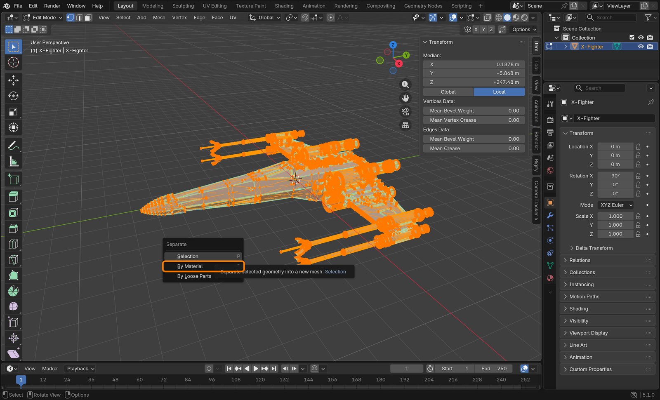The width and height of the screenshot is (660, 400).
Task: Click the Scale X value field
Action: coord(615,216)
